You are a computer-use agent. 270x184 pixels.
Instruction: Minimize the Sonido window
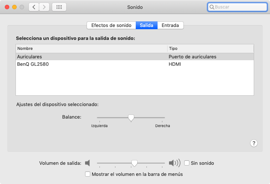pos(14,7)
